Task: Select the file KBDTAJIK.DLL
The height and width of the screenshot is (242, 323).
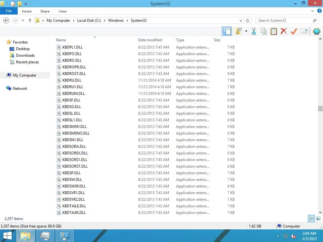Action: (x=74, y=213)
